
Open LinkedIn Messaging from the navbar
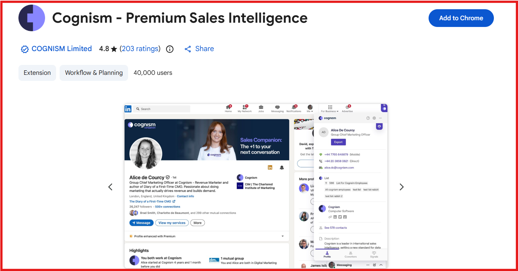pyautogui.click(x=277, y=107)
